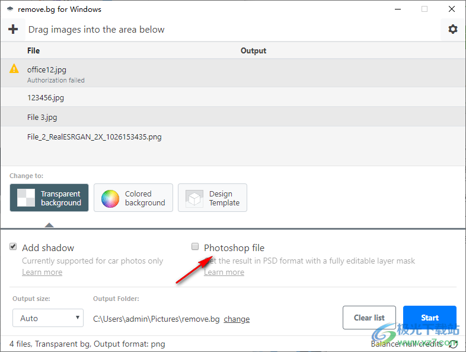Click the plus icon to add images
466x352 pixels.
click(13, 30)
